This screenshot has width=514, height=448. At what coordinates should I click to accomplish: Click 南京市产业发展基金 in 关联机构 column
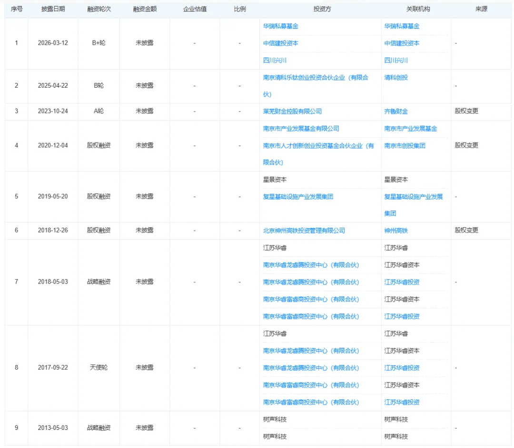[x=411, y=129]
